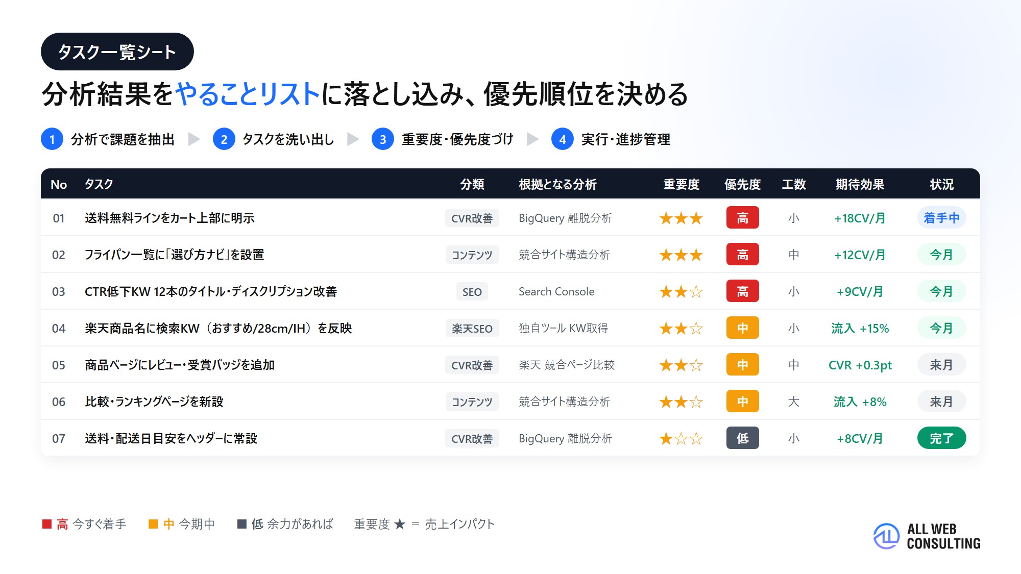
Task: Click the ALL WEB CONSULTING logo
Action: [927, 536]
